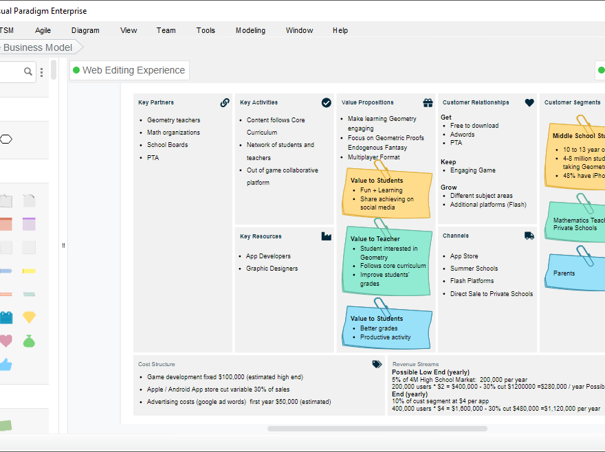Screen dimensions: 605x452
Task: Select the hexagon shape tool in the sidebar
Action: 5,139
